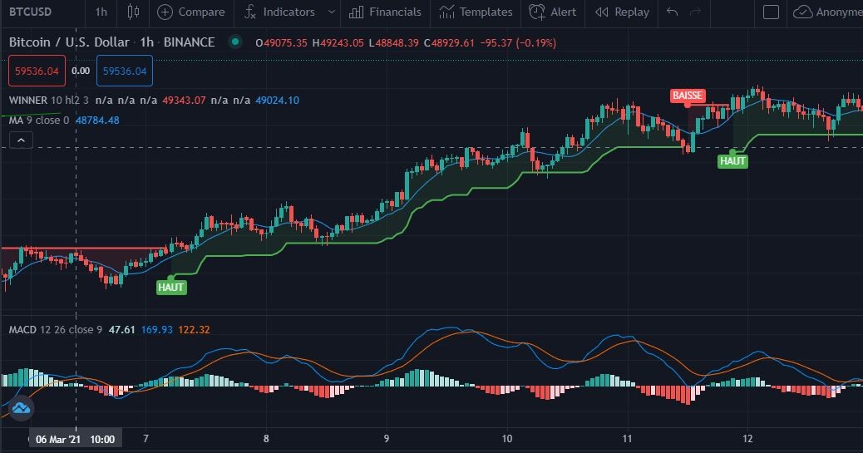
Task: Click the green market status dot
Action: tap(235, 42)
